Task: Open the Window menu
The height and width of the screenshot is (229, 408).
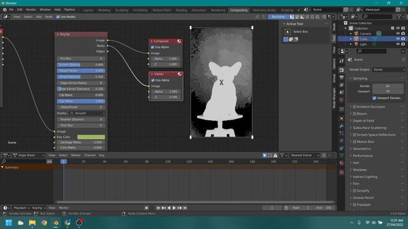Action: point(45,10)
